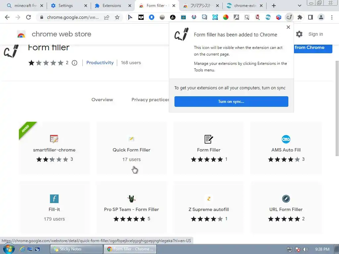Viewport: 339px width, 254px height.
Task: Open web store settings gear
Action: coord(299,34)
